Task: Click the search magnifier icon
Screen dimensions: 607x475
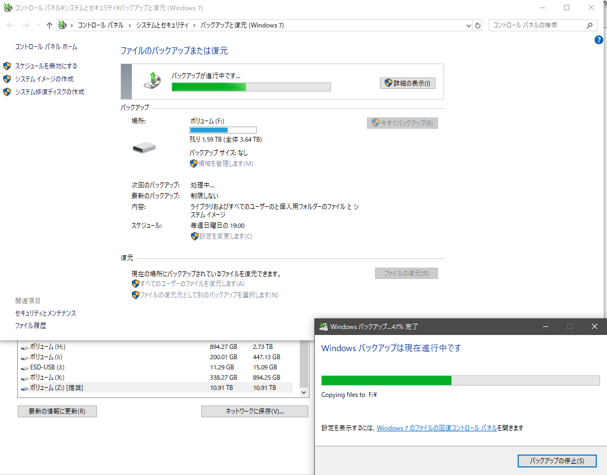Action: click(589, 25)
